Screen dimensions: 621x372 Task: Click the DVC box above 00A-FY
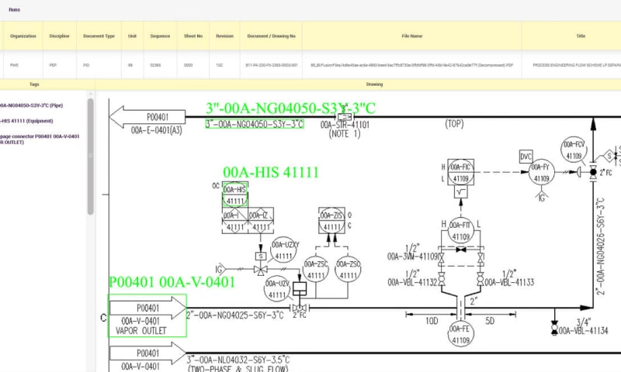526,156
